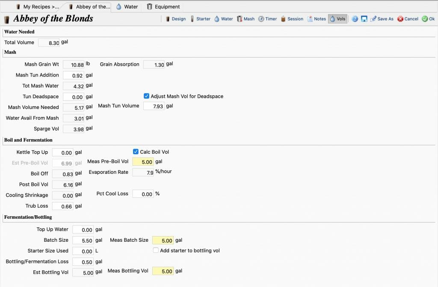
Task: Open the Water tab at top
Action: point(127,7)
